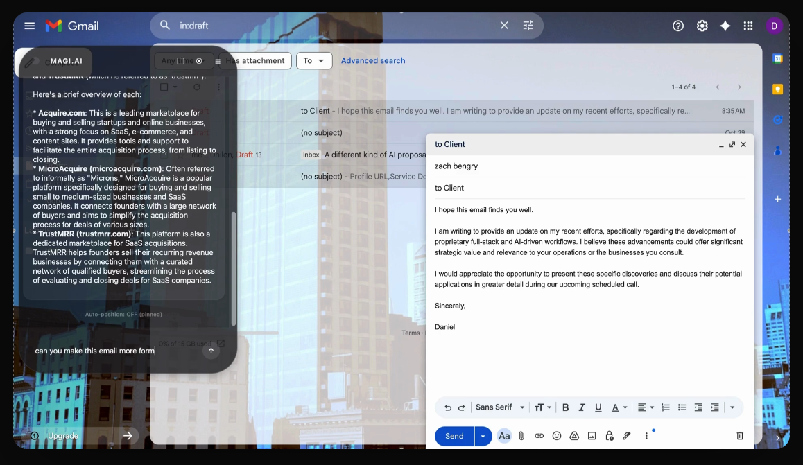Open Google Keep side panel icon

777,89
